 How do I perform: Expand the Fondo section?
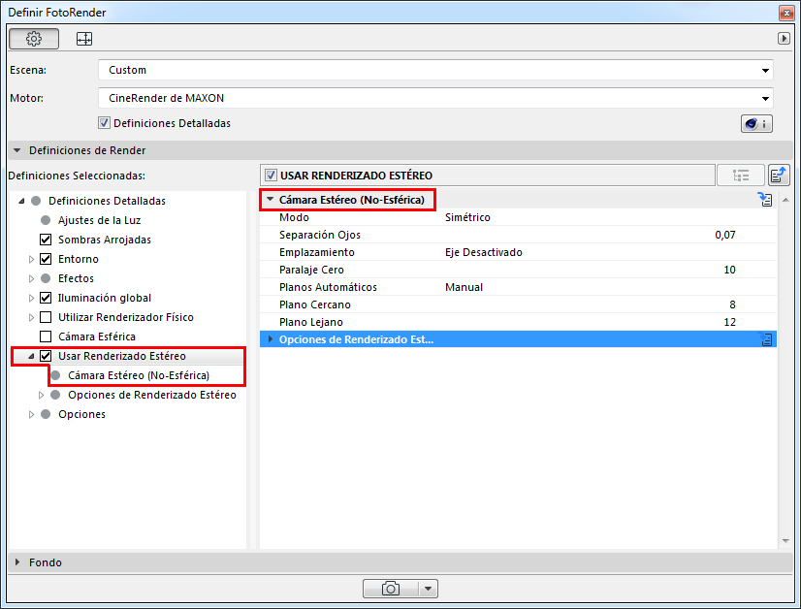17,562
